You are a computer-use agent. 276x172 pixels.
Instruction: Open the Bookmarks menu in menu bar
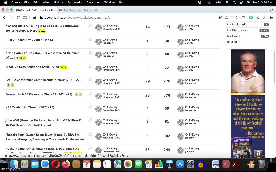click(x=75, y=2)
